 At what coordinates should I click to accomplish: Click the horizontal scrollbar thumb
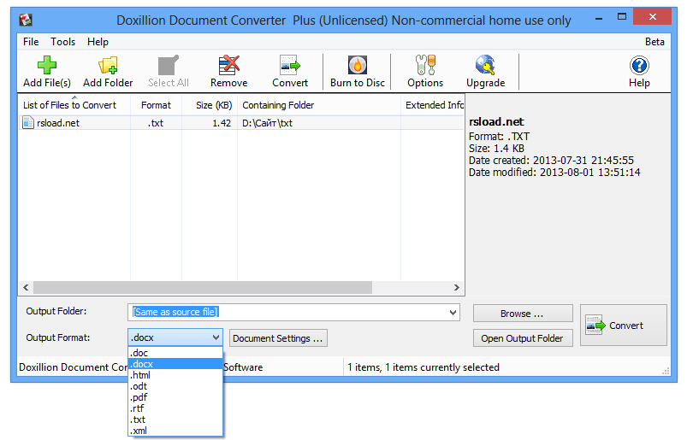[x=203, y=287]
